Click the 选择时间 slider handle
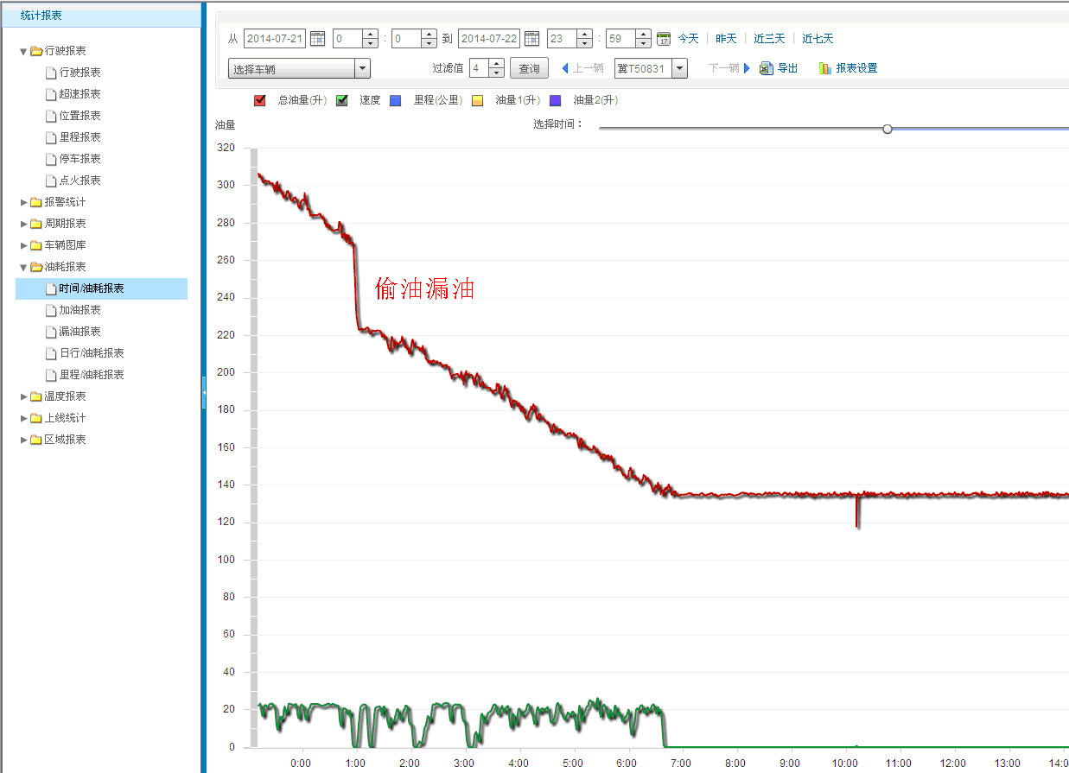 (887, 129)
